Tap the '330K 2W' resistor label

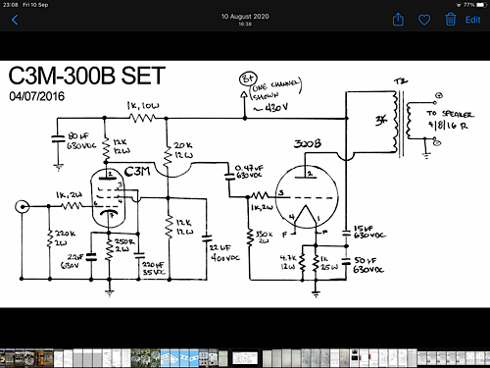coord(264,237)
